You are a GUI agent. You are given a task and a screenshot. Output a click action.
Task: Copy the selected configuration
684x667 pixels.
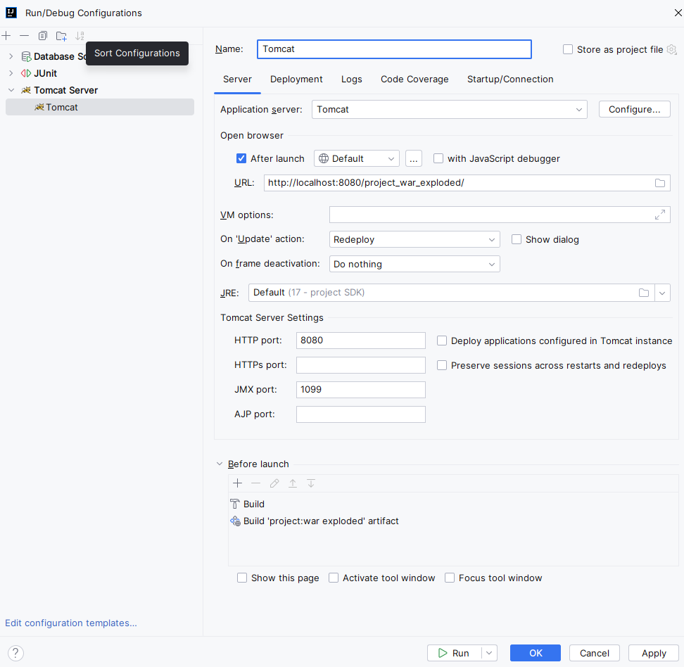[x=43, y=36]
